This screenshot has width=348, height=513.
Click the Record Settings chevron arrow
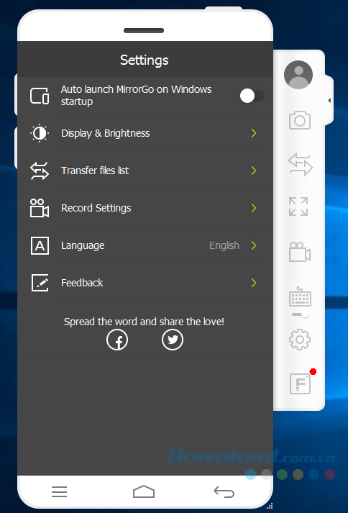[x=254, y=208]
